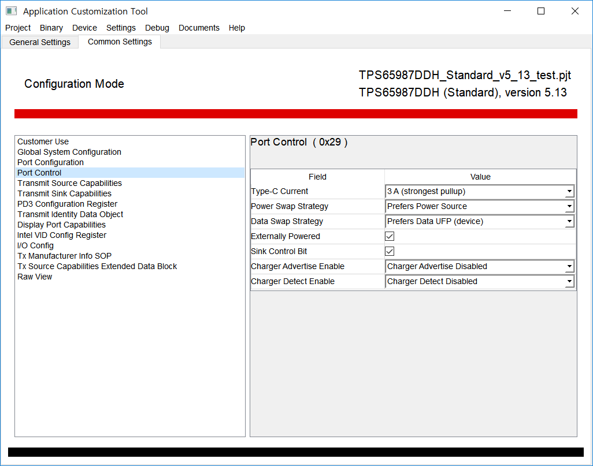Open the Project menu
593x466 pixels.
[x=18, y=28]
